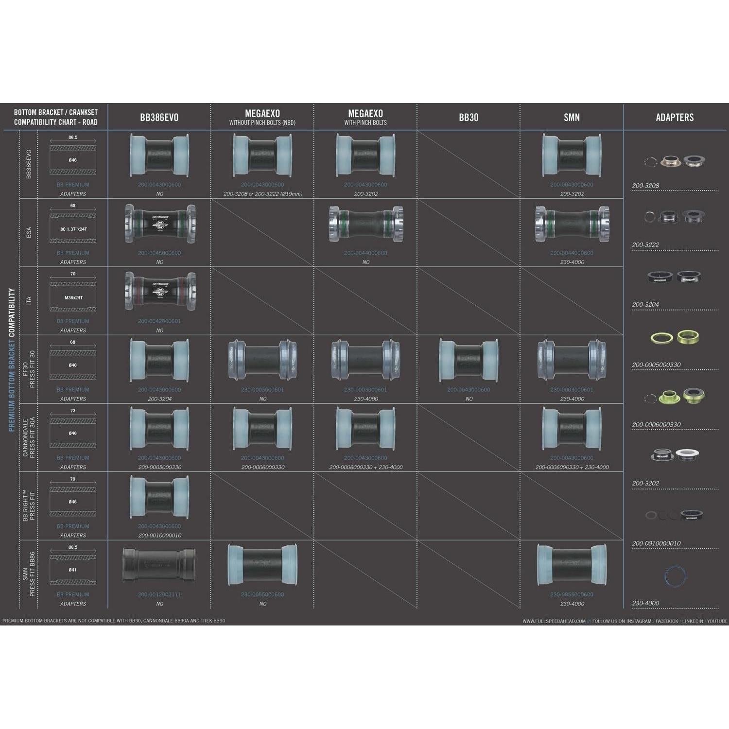Click "200-0010000010" adapter note in BB Right row
Viewport: 729px width, 729px height.
[x=159, y=536]
